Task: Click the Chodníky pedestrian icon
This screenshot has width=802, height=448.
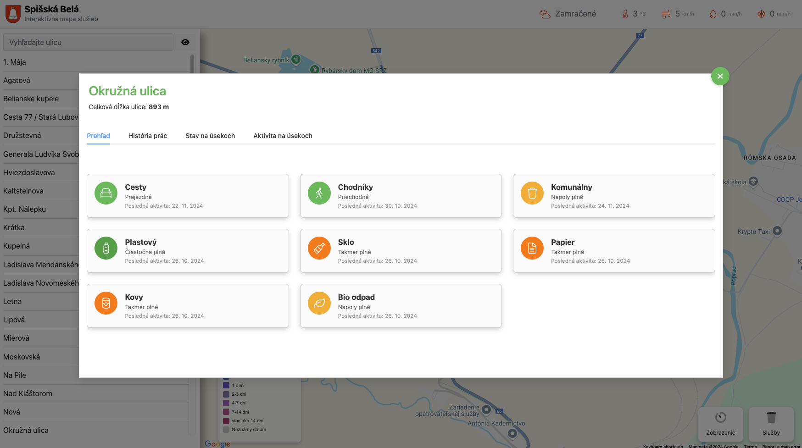Action: click(x=319, y=194)
